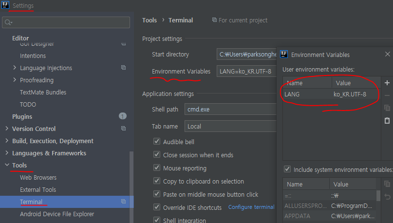Screen dimensions: 393x223
Task: Click the Tab name field
Action: [x=230, y=126]
